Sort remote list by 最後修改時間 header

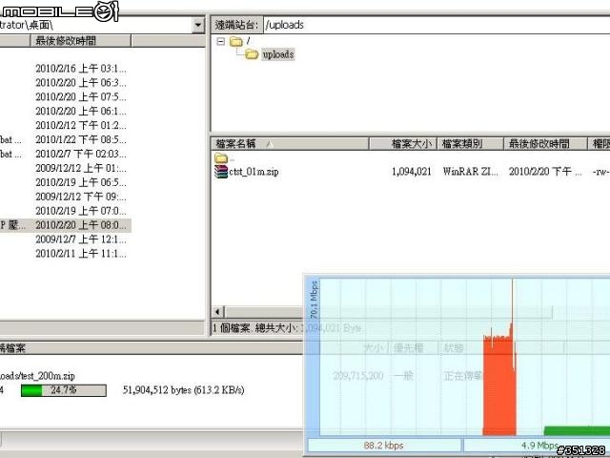[545, 144]
